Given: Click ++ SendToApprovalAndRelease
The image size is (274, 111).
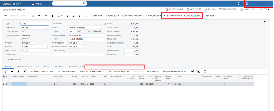Looking at the screenshot, I should point(182,16).
